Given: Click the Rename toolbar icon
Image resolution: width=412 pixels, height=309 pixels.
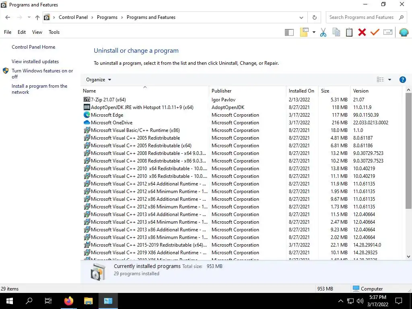Looking at the screenshot, I should click(x=388, y=32).
